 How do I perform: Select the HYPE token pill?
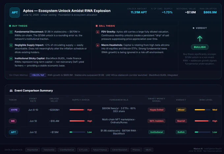[14, 110]
